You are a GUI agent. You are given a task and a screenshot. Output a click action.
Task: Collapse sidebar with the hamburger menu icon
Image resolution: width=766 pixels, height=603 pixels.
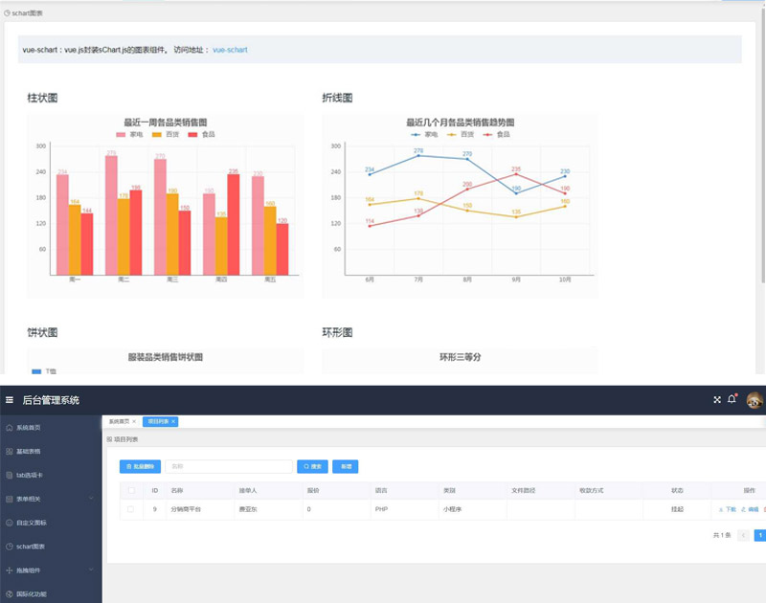10,400
